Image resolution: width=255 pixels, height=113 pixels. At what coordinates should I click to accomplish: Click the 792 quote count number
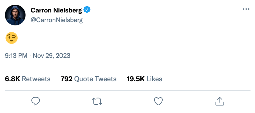click(67, 79)
